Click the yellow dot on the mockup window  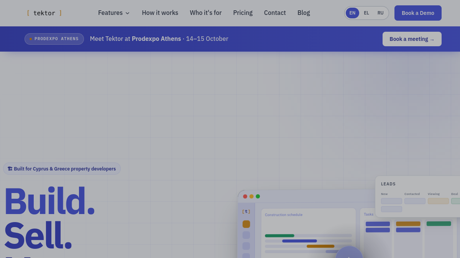(x=251, y=196)
